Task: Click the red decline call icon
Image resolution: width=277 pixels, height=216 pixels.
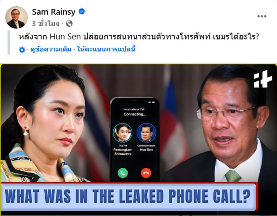Action: point(146,173)
